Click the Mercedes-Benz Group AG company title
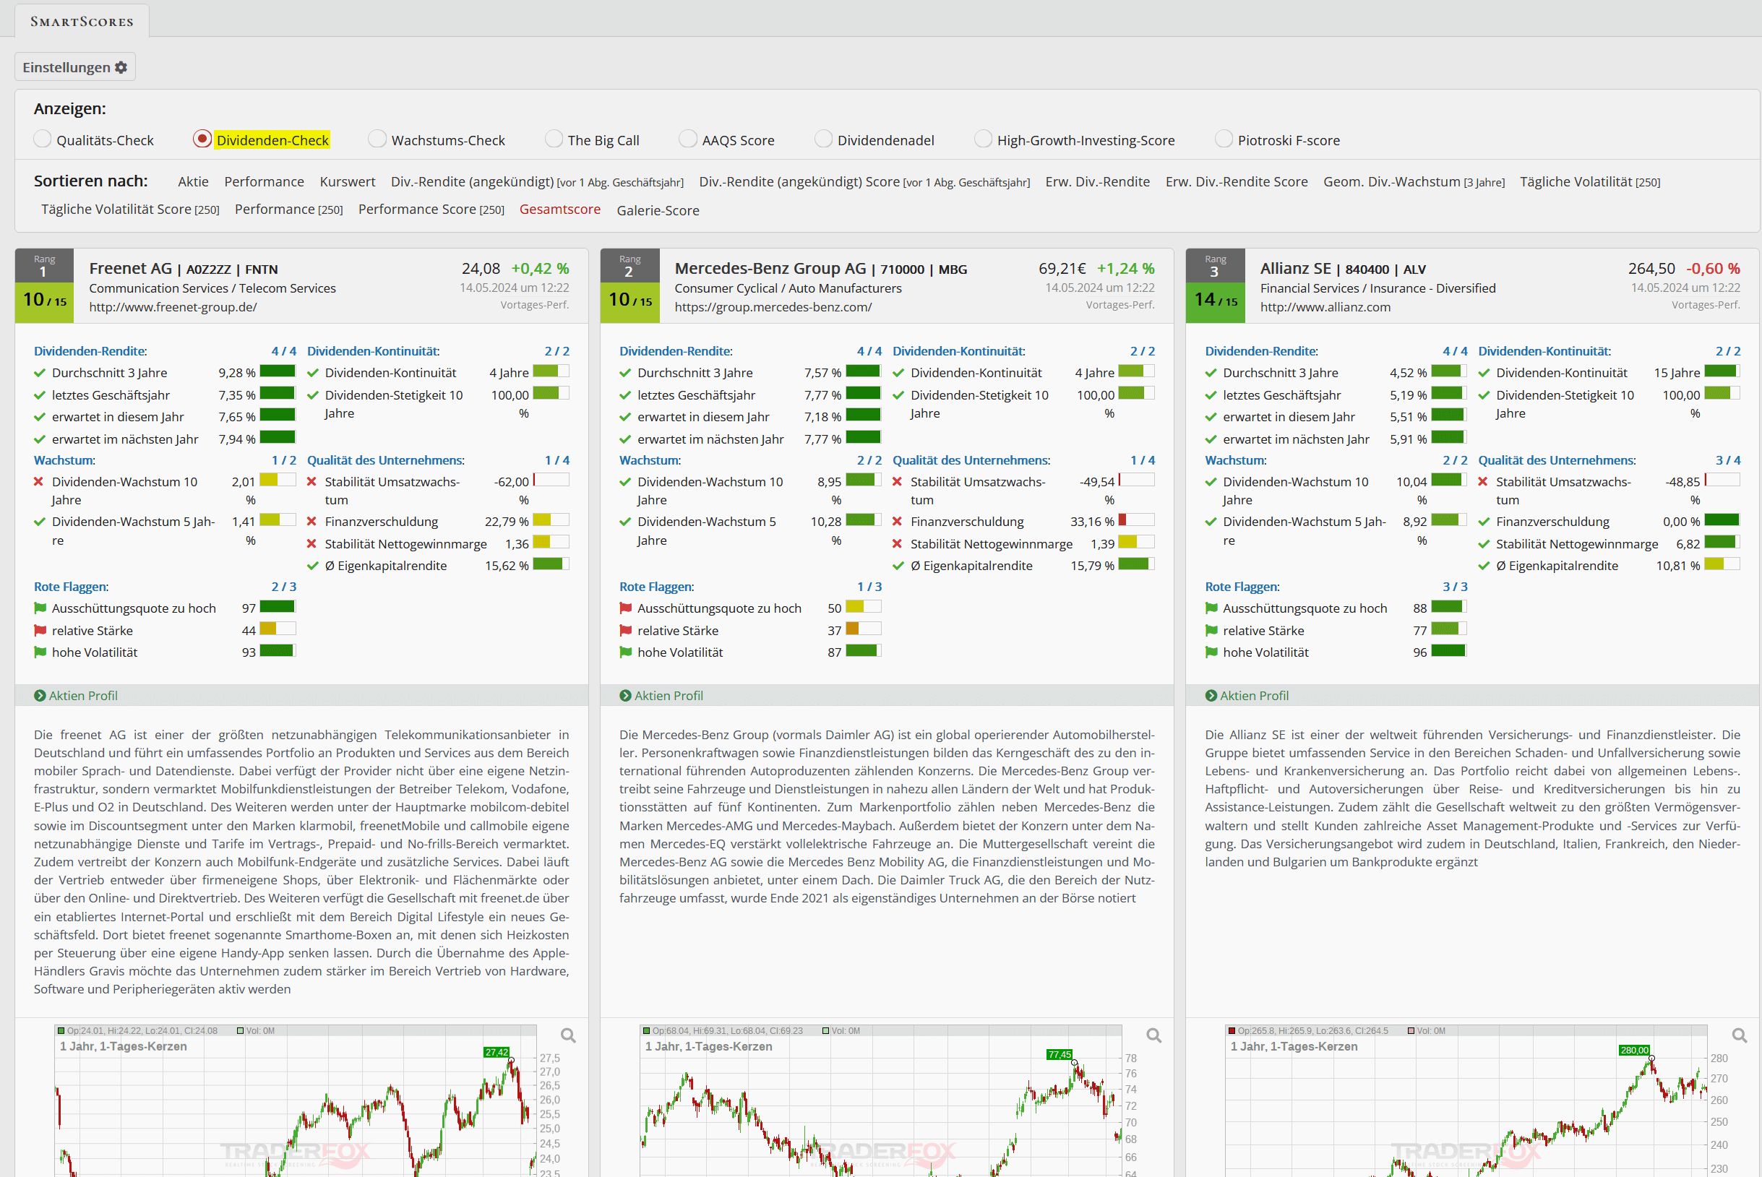This screenshot has width=1762, height=1177. (770, 269)
